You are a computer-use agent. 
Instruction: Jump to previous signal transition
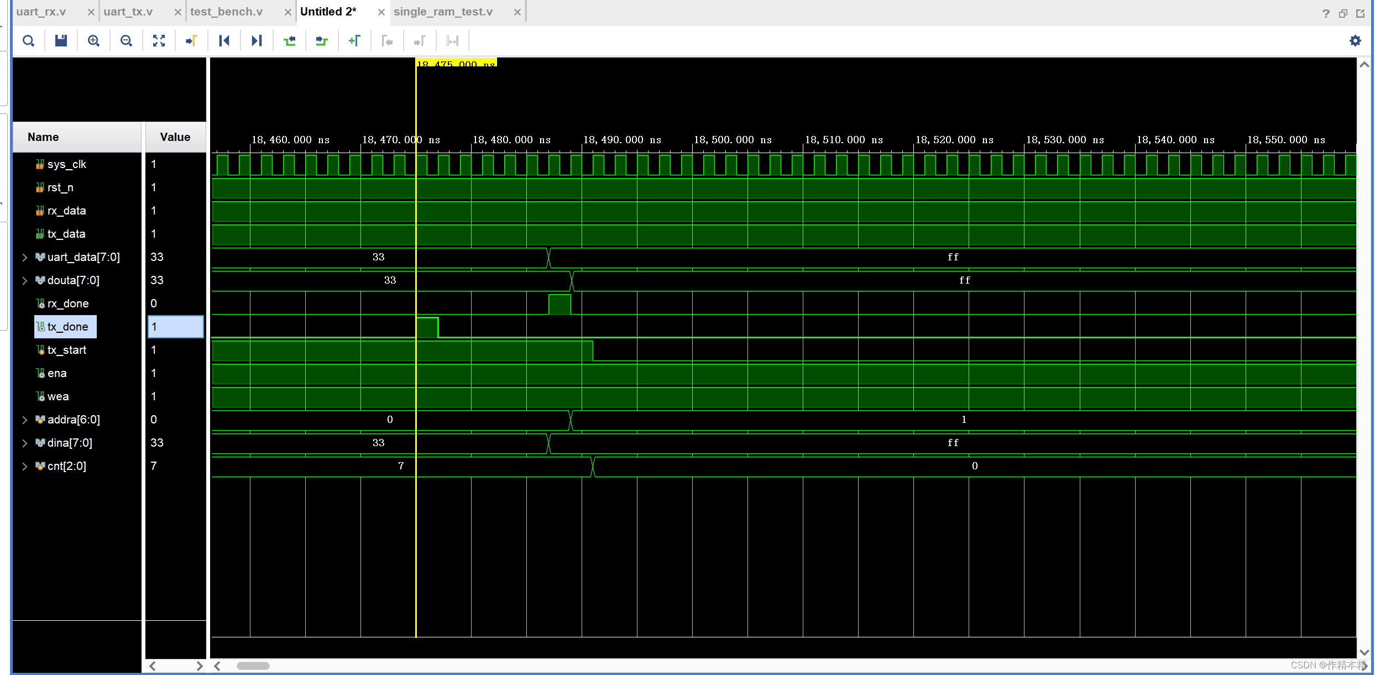click(289, 40)
